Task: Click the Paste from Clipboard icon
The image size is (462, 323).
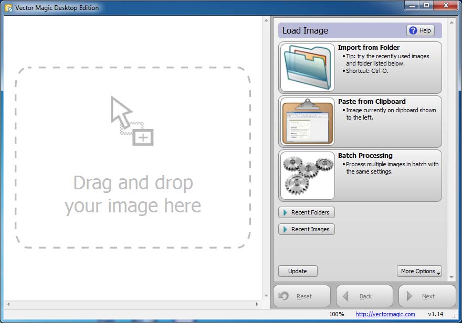Action: click(x=308, y=122)
